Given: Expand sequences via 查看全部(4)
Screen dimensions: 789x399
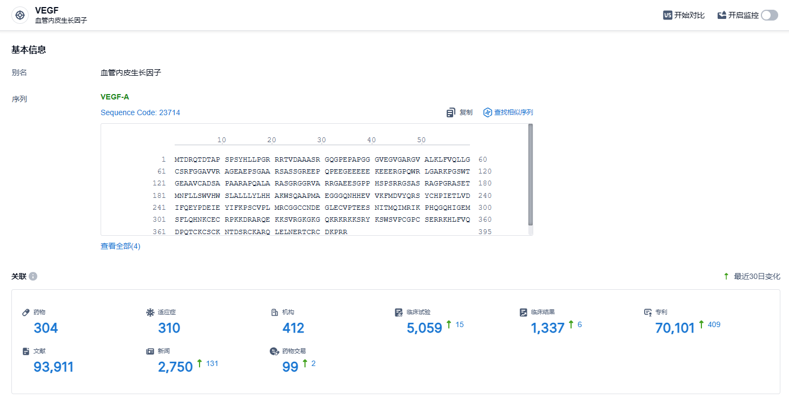Looking at the screenshot, I should [x=121, y=246].
